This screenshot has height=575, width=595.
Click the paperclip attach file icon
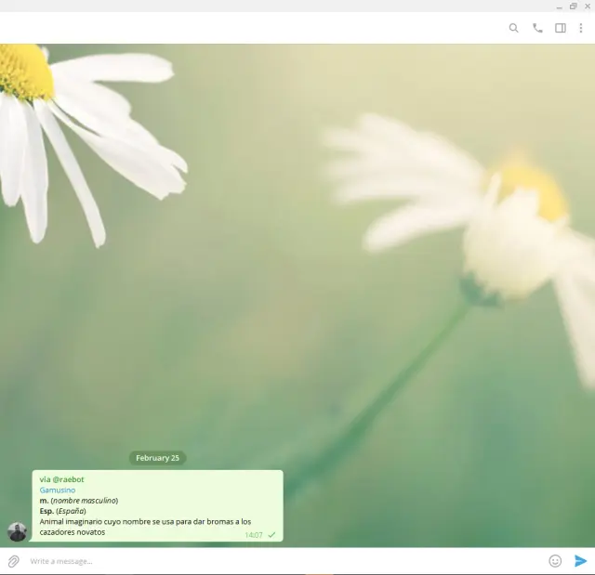14,561
